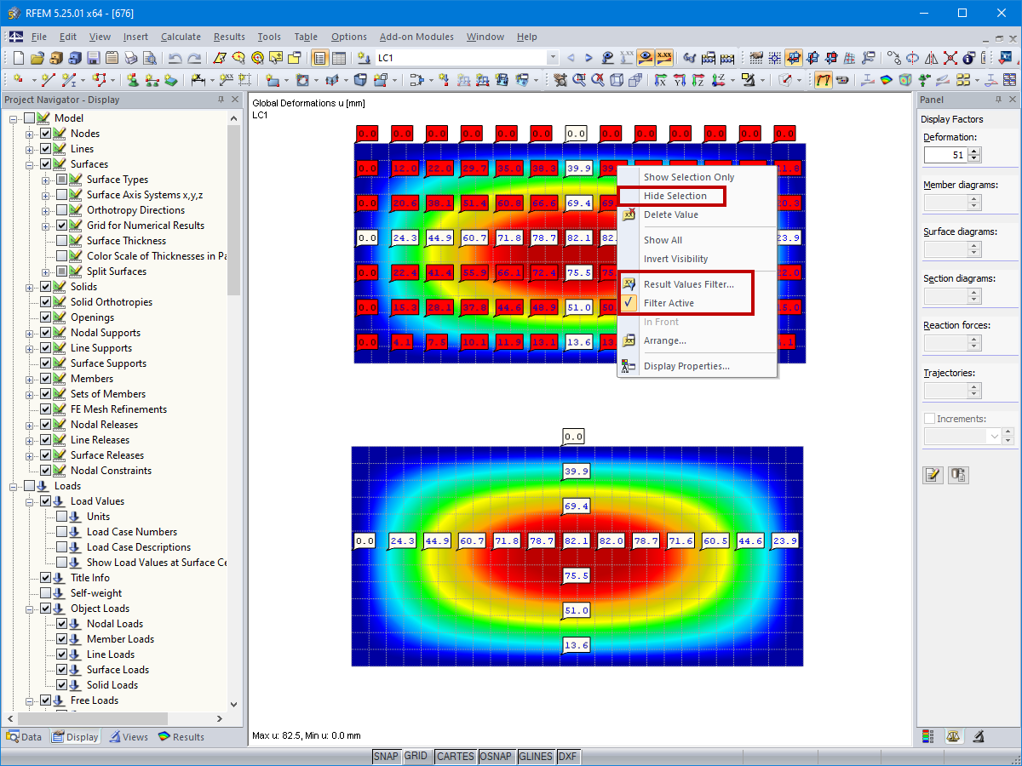Collapse the Model root node
The image size is (1022, 766).
[x=14, y=118]
